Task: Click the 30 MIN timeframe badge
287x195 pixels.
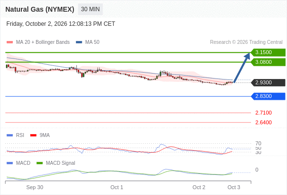Action: (x=90, y=9)
